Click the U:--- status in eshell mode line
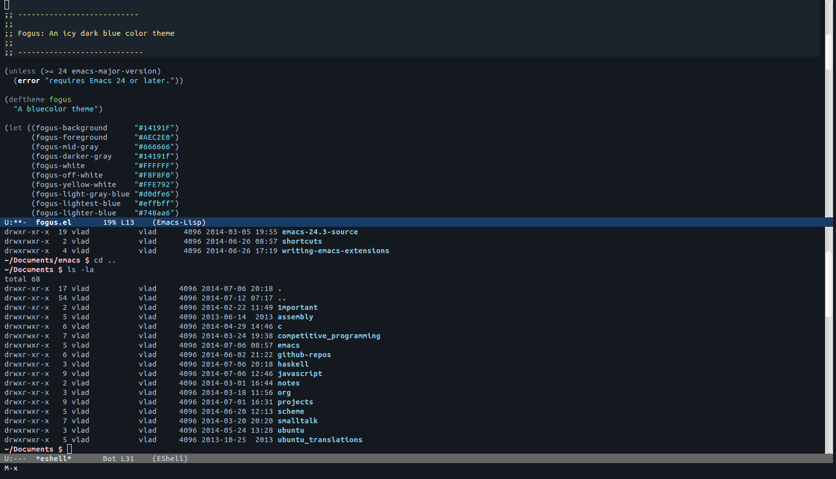836x479 pixels. (x=15, y=459)
